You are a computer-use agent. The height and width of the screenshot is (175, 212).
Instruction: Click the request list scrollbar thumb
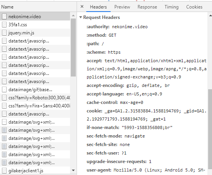pos(73,48)
